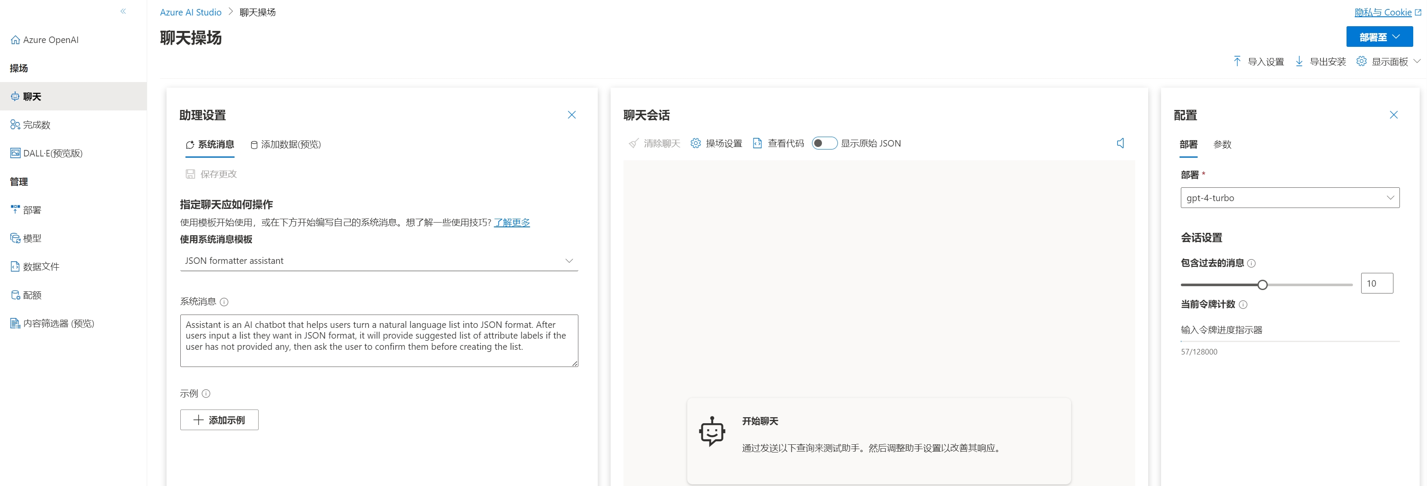This screenshot has width=1427, height=486.
Task: Expand the gpt-4-turbo deployment dropdown
Action: [1290, 198]
